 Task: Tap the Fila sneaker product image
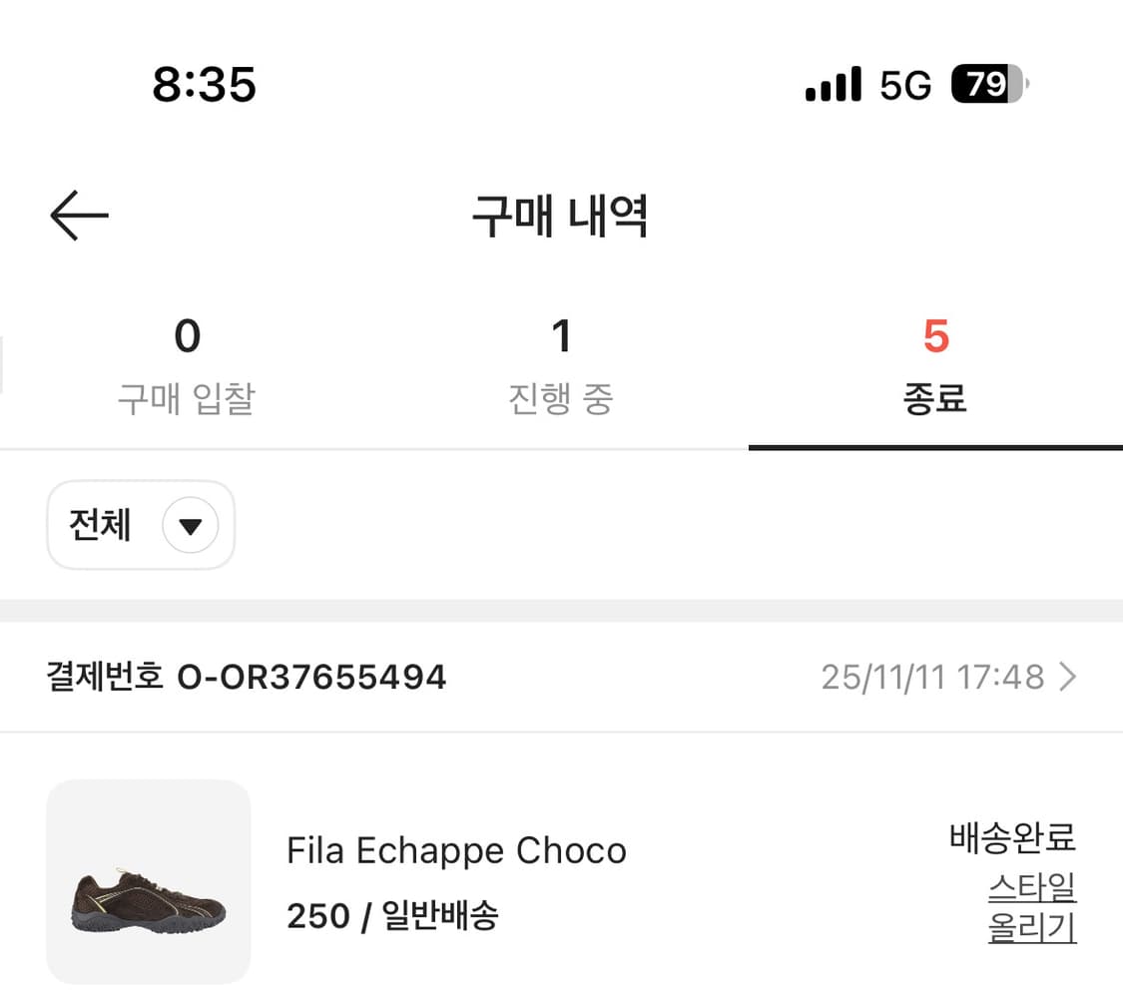click(148, 880)
